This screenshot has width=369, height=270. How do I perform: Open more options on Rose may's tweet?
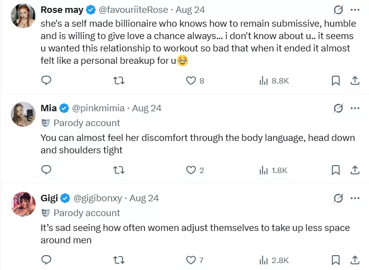point(355,9)
